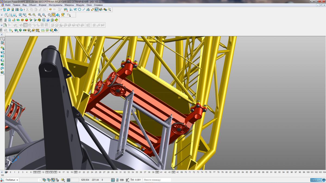326x183 pixels.
Task: Select the Line creation tool icon
Action: pyautogui.click(x=75, y=9)
